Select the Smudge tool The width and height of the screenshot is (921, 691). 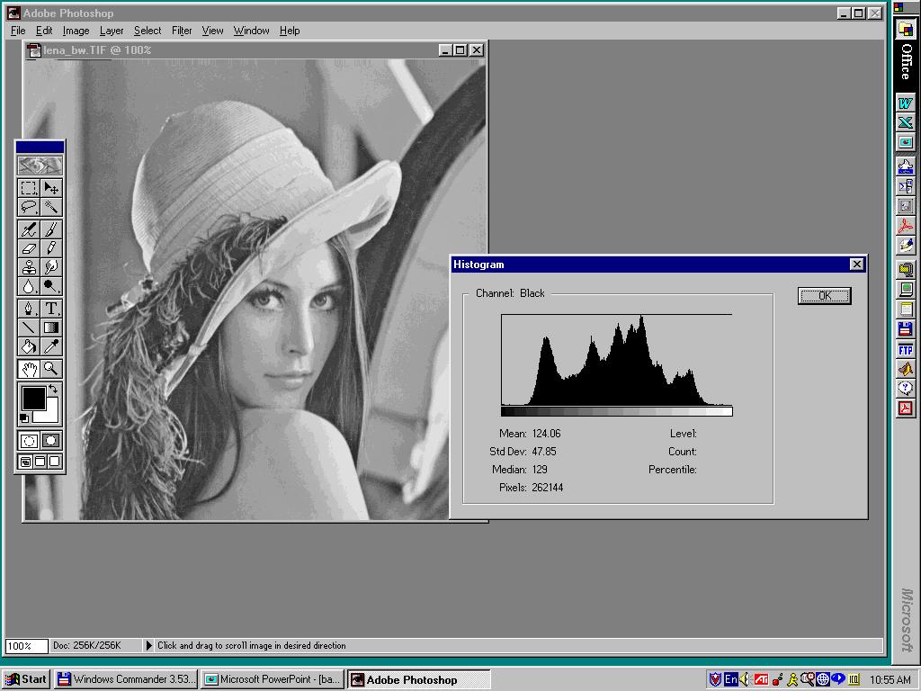[x=51, y=266]
